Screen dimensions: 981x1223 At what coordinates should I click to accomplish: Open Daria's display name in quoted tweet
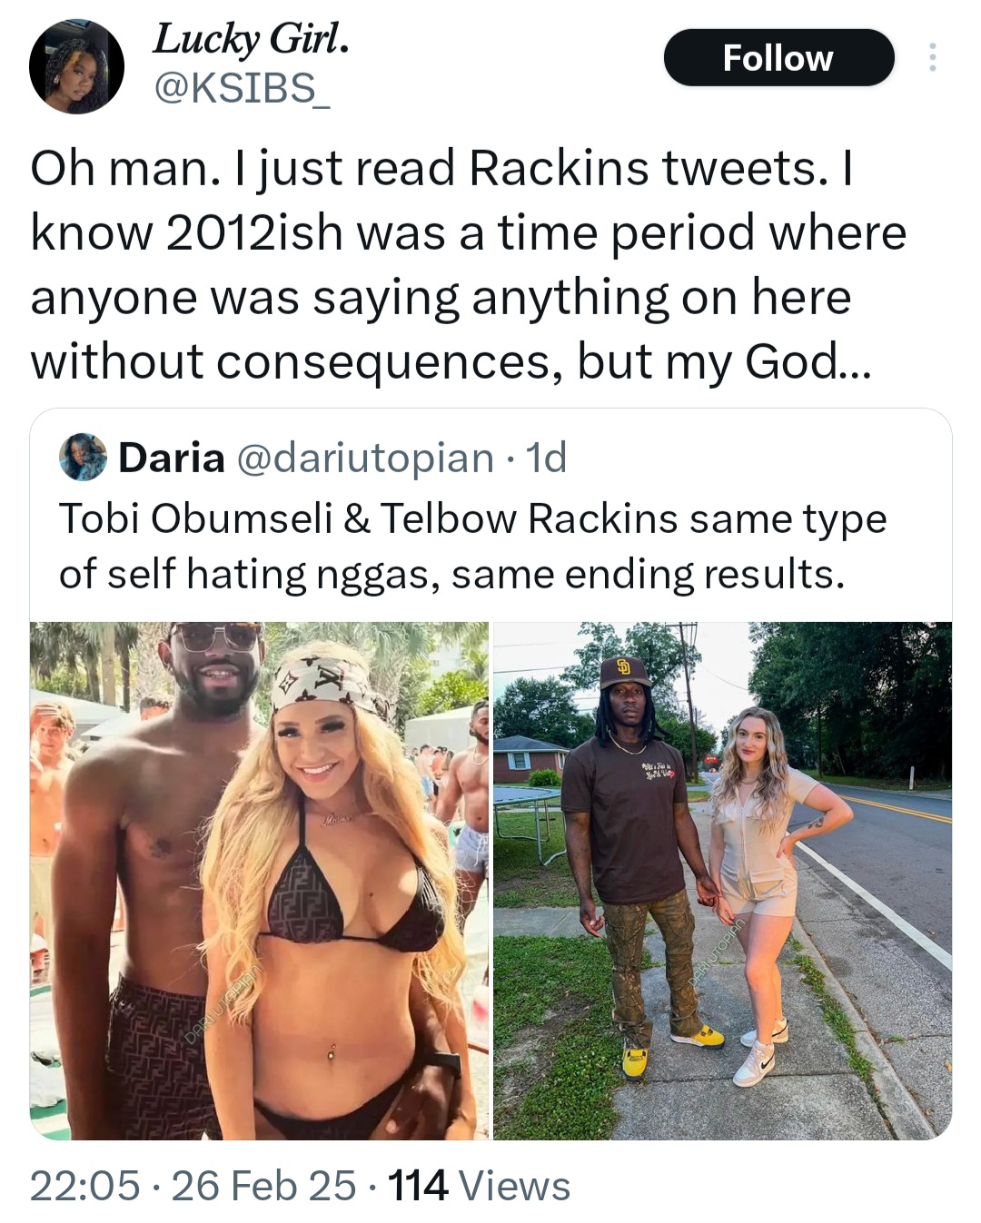click(x=172, y=458)
